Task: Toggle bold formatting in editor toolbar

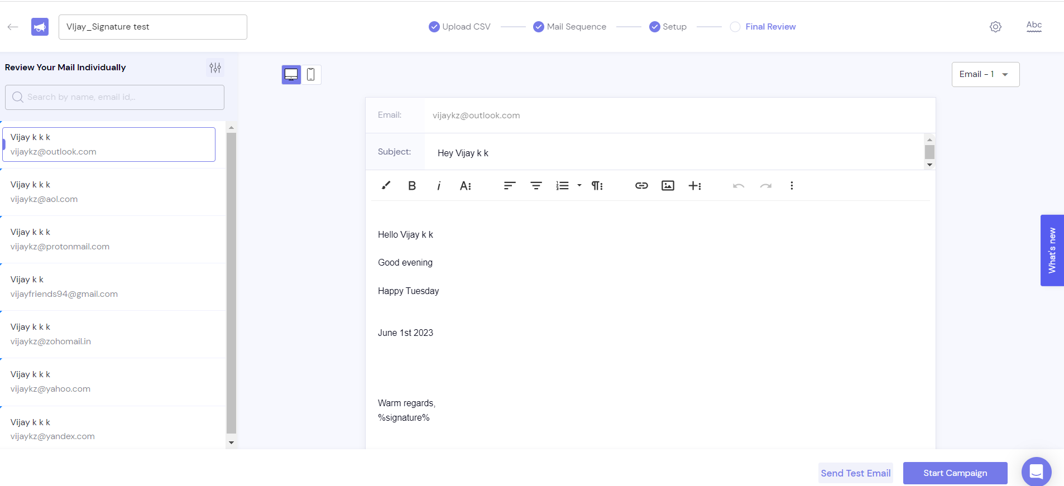Action: 412,186
